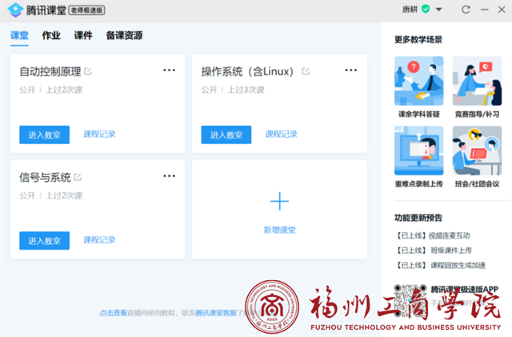
Task: Click the 腾讯课堂 logo icon
Action: pyautogui.click(x=14, y=10)
